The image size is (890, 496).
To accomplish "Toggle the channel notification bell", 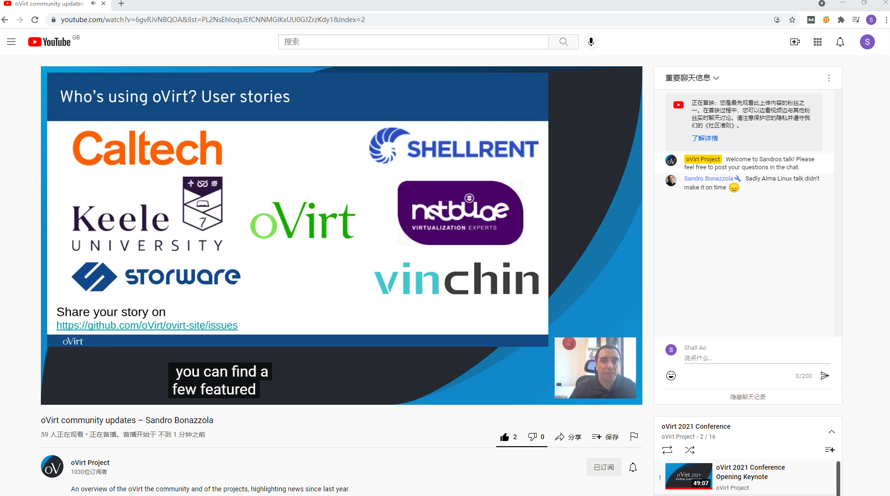I will click(x=633, y=467).
